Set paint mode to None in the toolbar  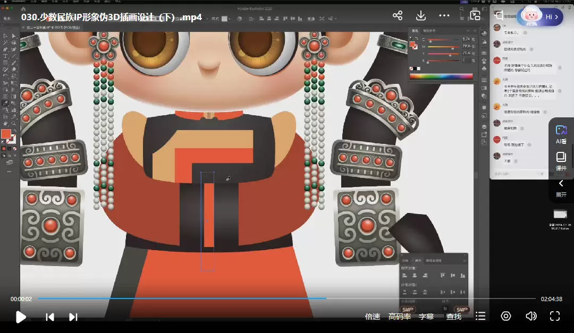click(15, 149)
